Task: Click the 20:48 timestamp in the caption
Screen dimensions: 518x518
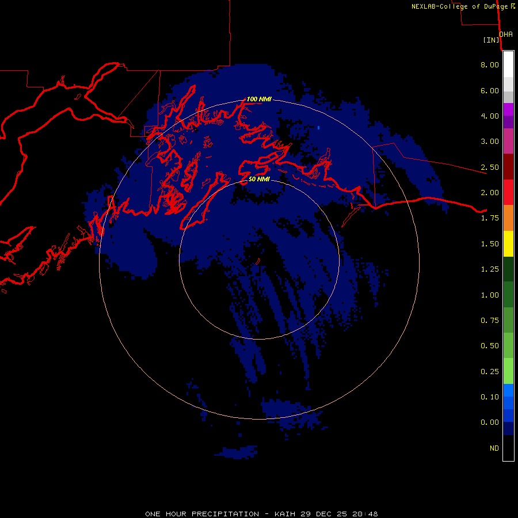Action: (x=364, y=514)
